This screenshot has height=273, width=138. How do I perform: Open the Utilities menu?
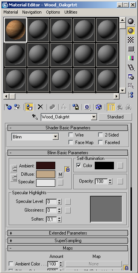click(71, 12)
